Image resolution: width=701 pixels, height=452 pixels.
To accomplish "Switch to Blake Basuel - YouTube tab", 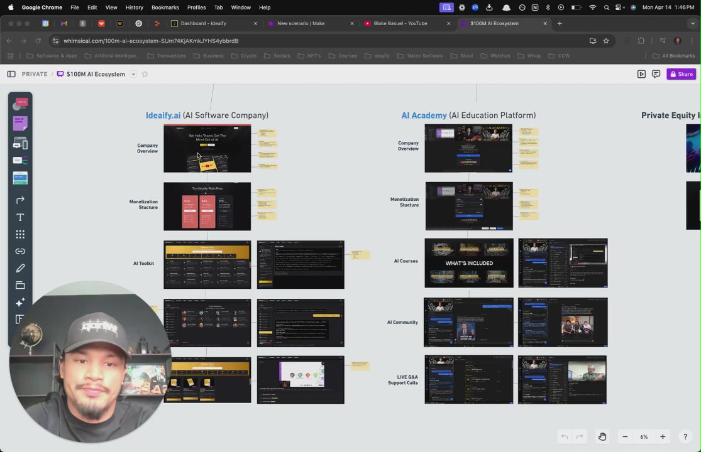I will pyautogui.click(x=407, y=23).
